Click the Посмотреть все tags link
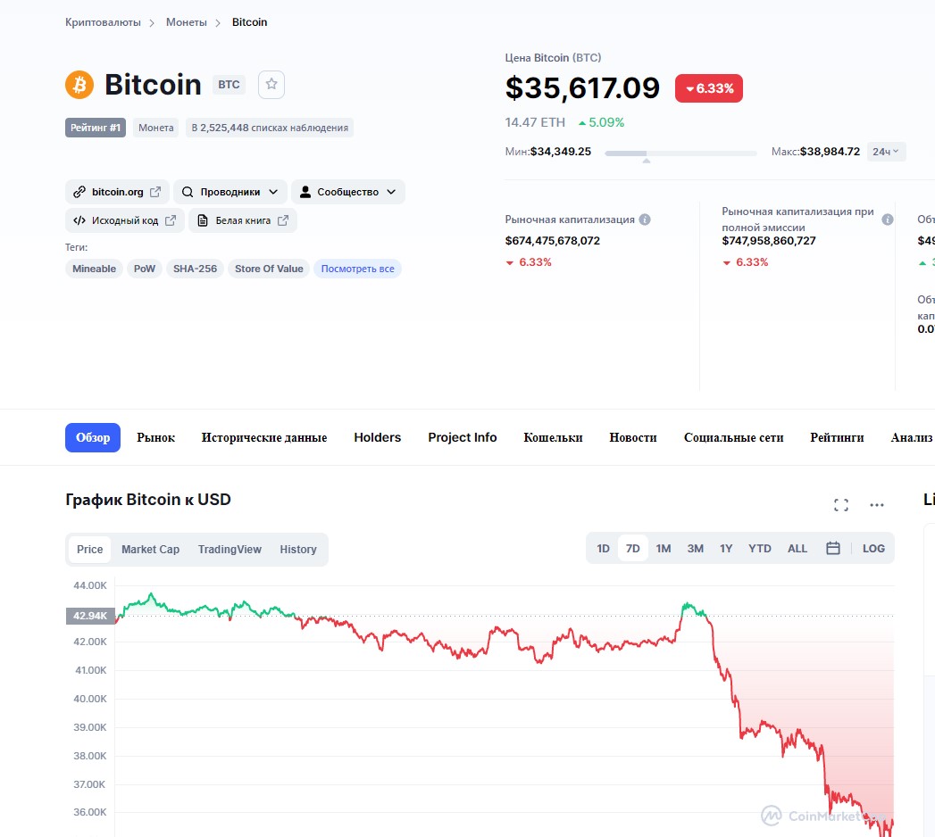This screenshot has height=837, width=935. click(x=358, y=269)
